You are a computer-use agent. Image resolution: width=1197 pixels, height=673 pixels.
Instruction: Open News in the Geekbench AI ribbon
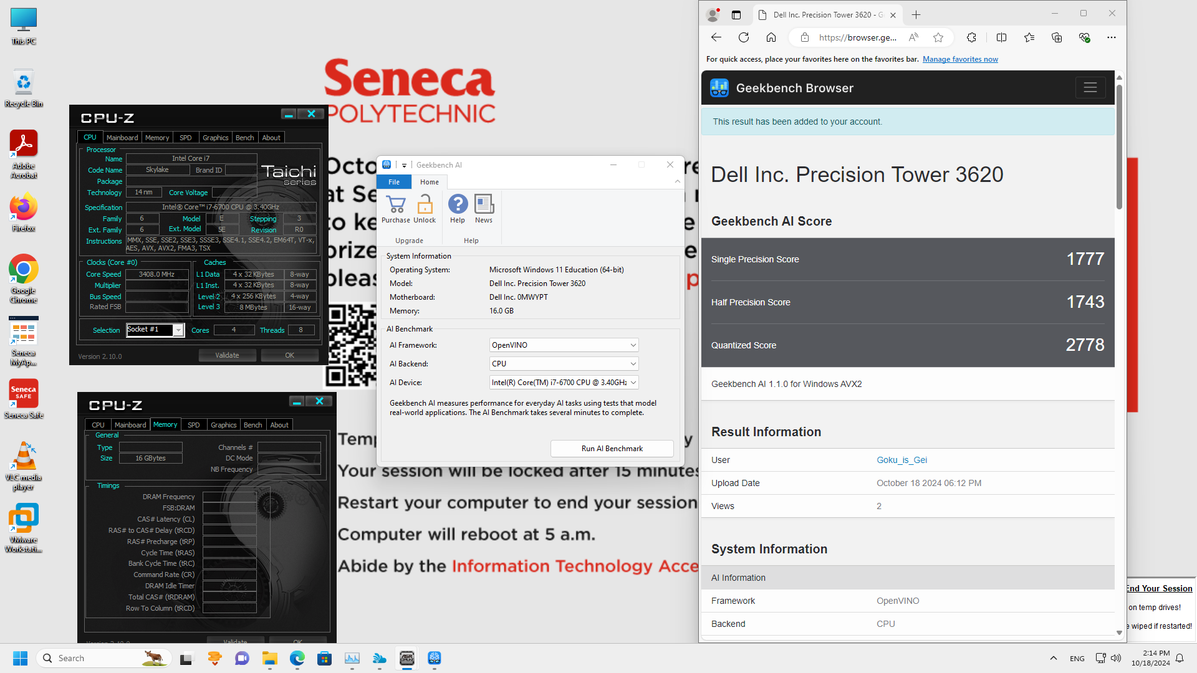coord(484,209)
